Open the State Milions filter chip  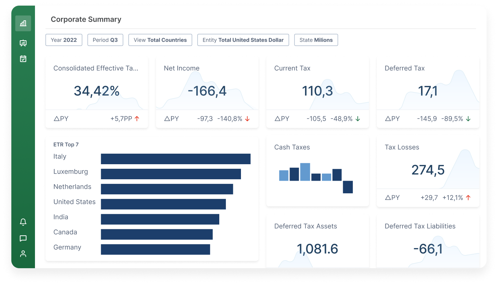(316, 40)
